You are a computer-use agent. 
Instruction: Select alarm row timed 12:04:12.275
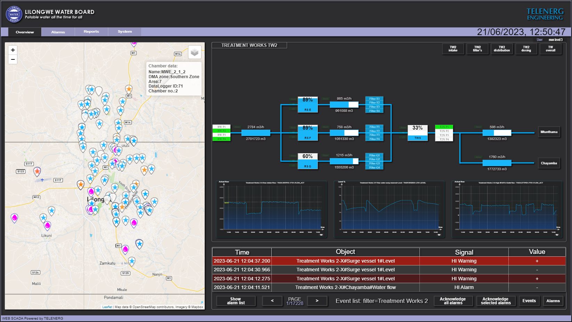(x=389, y=279)
